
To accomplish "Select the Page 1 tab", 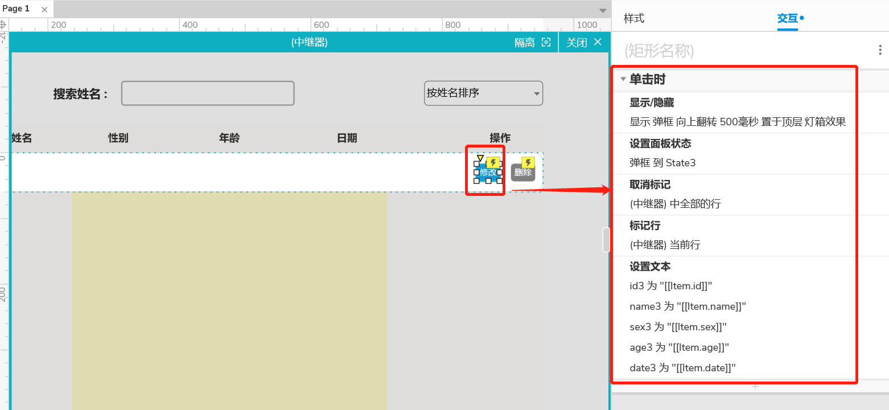I will (16, 9).
